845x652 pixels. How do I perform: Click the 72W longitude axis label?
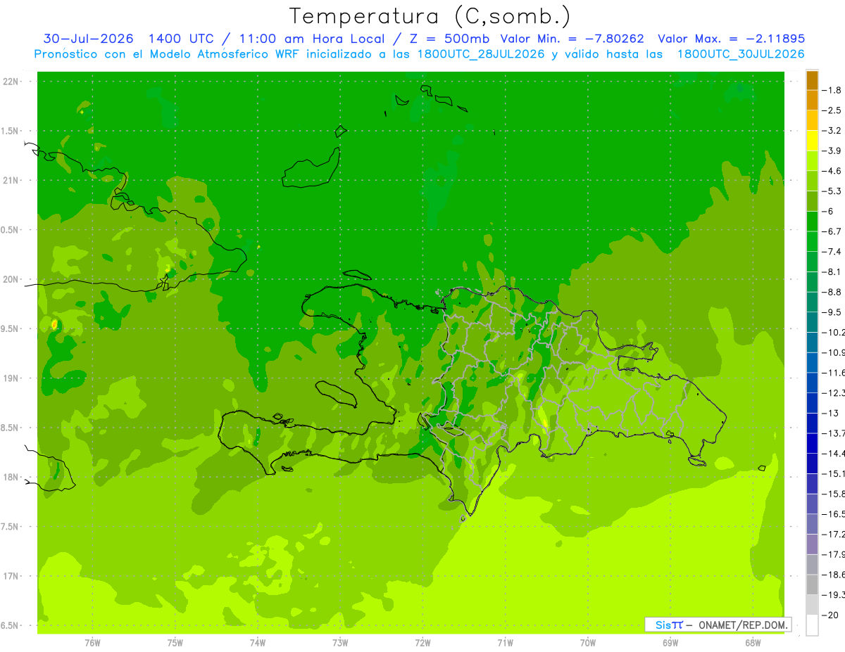click(423, 642)
